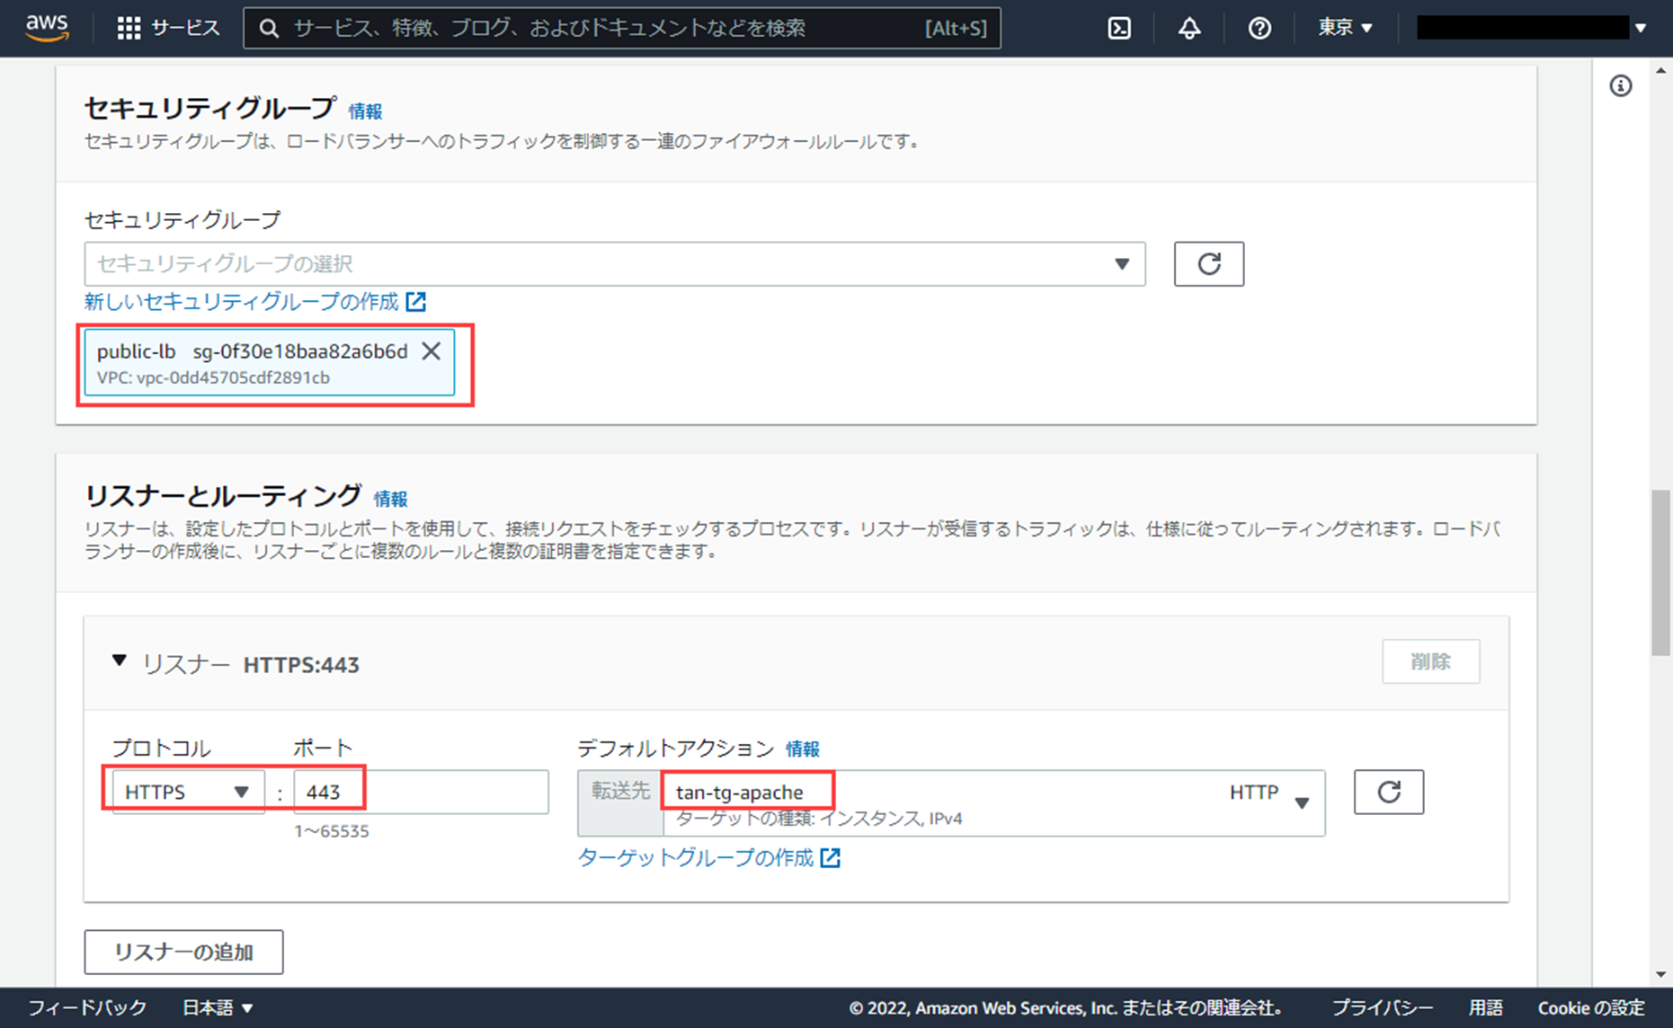
Task: Click the 転送先 label
Action: (x=620, y=791)
